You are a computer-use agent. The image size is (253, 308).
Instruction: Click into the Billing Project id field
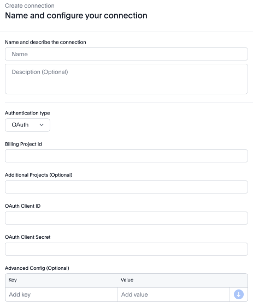(x=126, y=156)
